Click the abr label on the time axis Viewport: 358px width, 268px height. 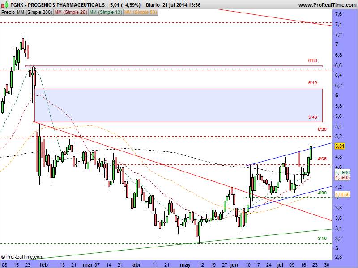136,265
